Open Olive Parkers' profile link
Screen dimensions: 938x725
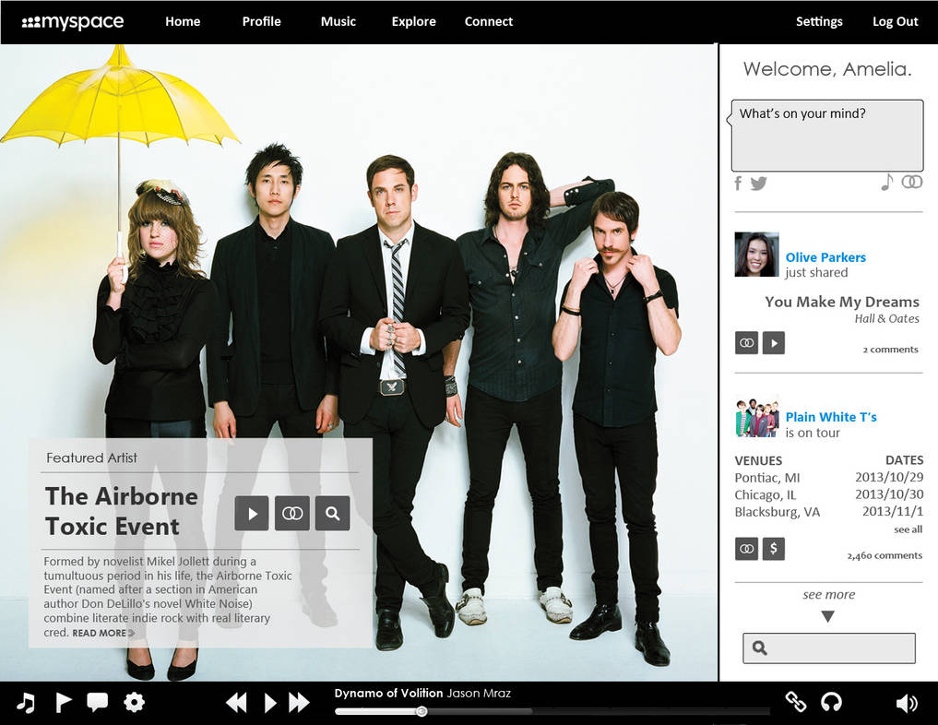click(825, 257)
